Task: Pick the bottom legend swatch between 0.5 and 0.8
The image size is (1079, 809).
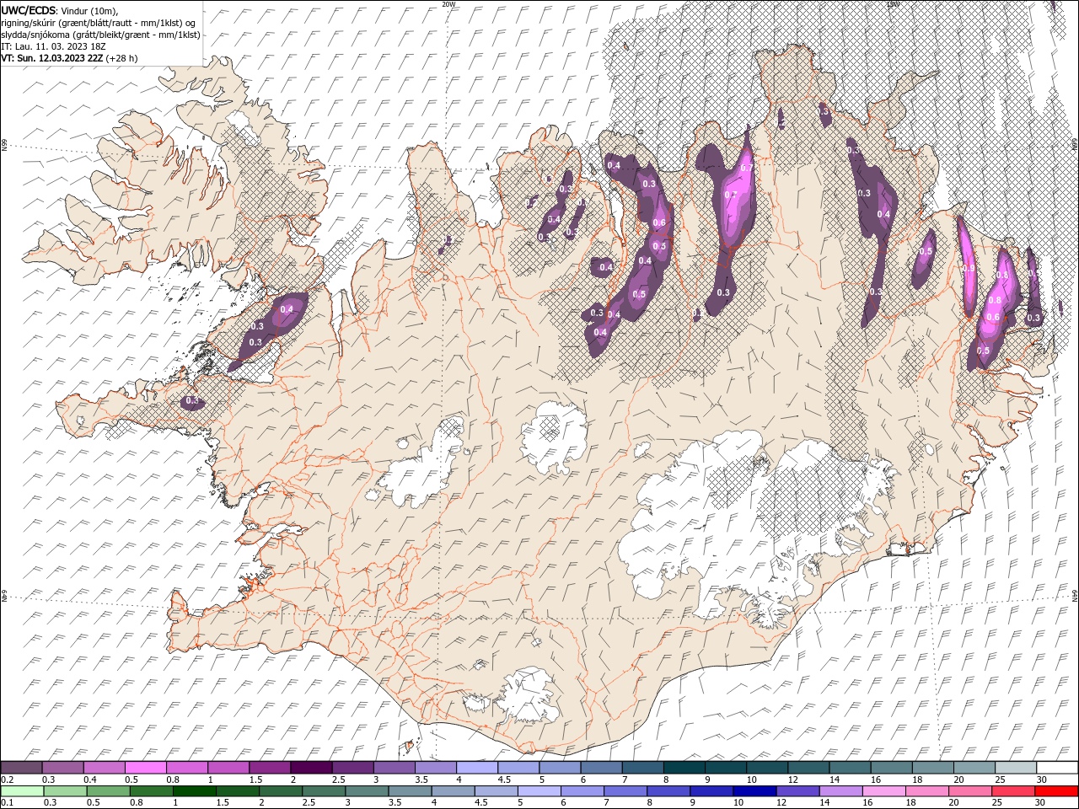Action: [x=108, y=791]
